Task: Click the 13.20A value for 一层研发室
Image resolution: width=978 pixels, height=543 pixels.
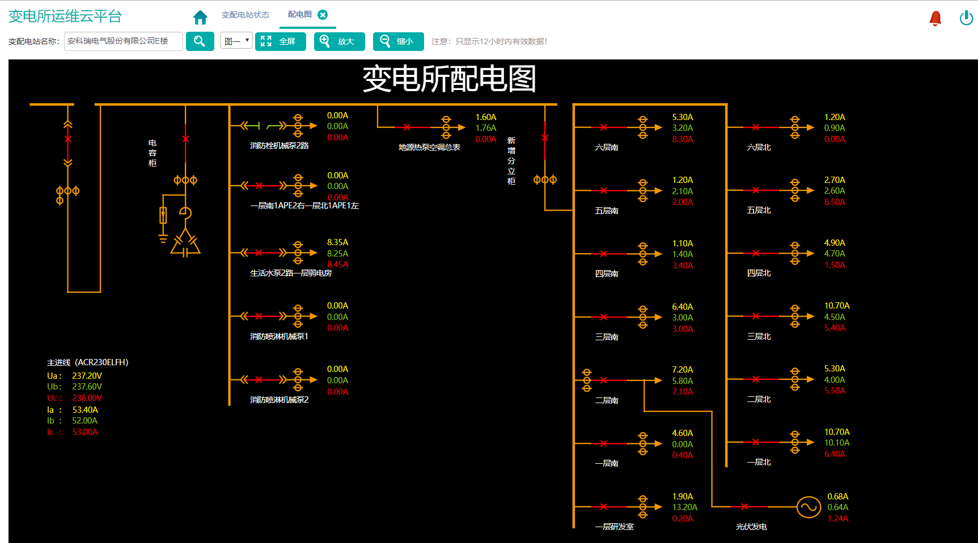Action: (x=685, y=507)
